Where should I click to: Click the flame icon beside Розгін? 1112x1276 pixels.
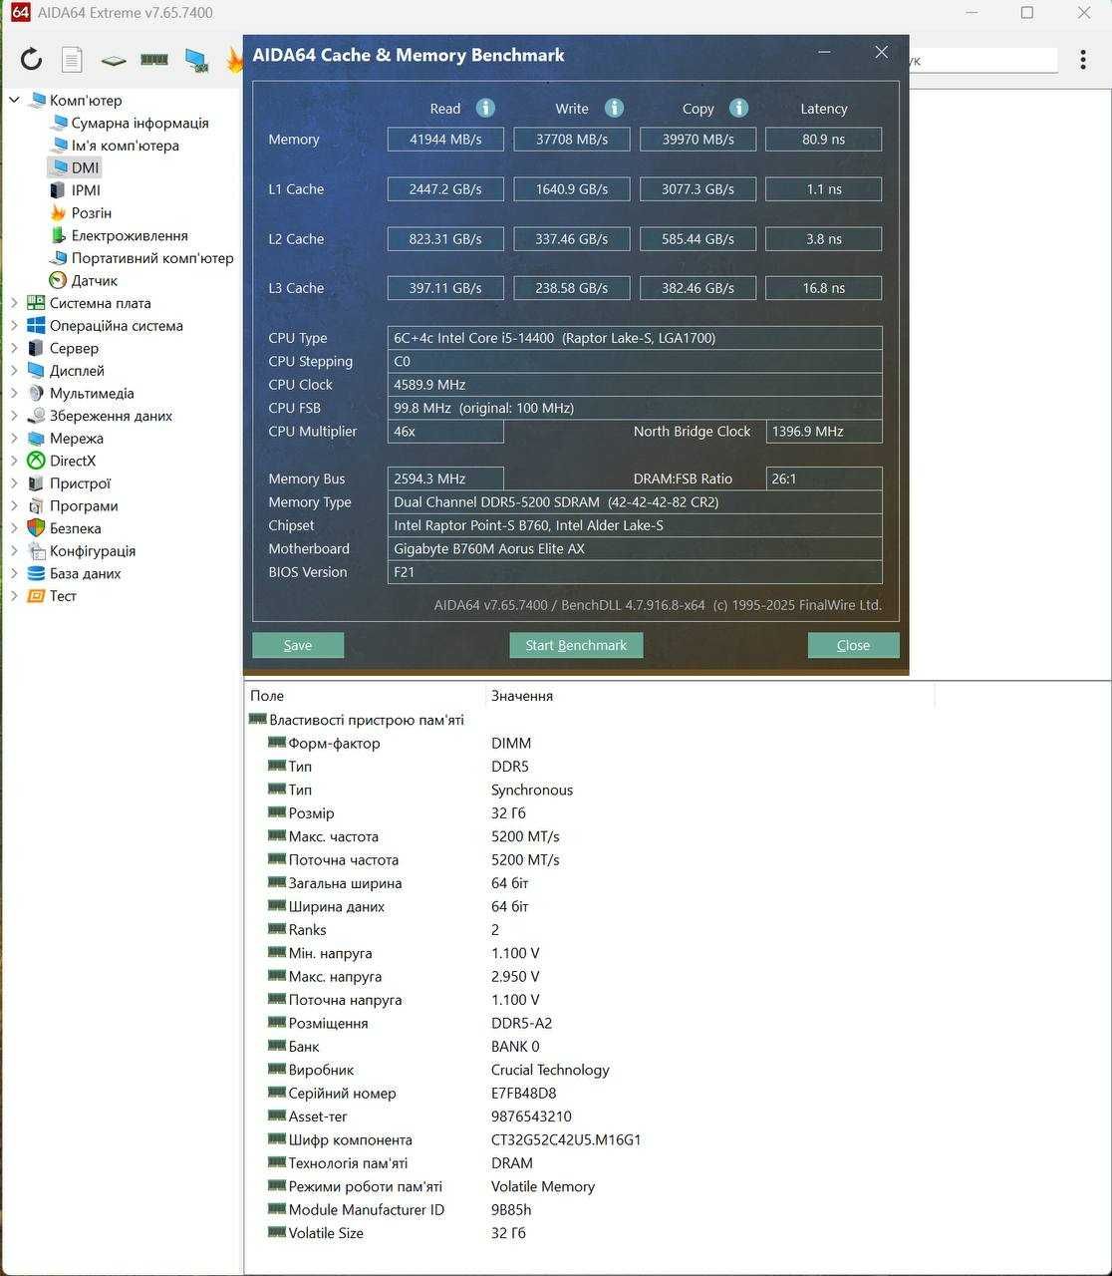(58, 212)
